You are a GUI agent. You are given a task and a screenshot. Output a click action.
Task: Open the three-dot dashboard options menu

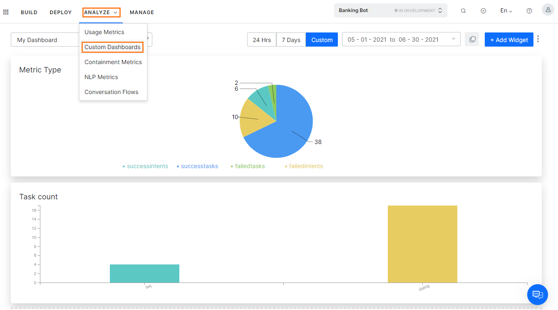(x=538, y=39)
